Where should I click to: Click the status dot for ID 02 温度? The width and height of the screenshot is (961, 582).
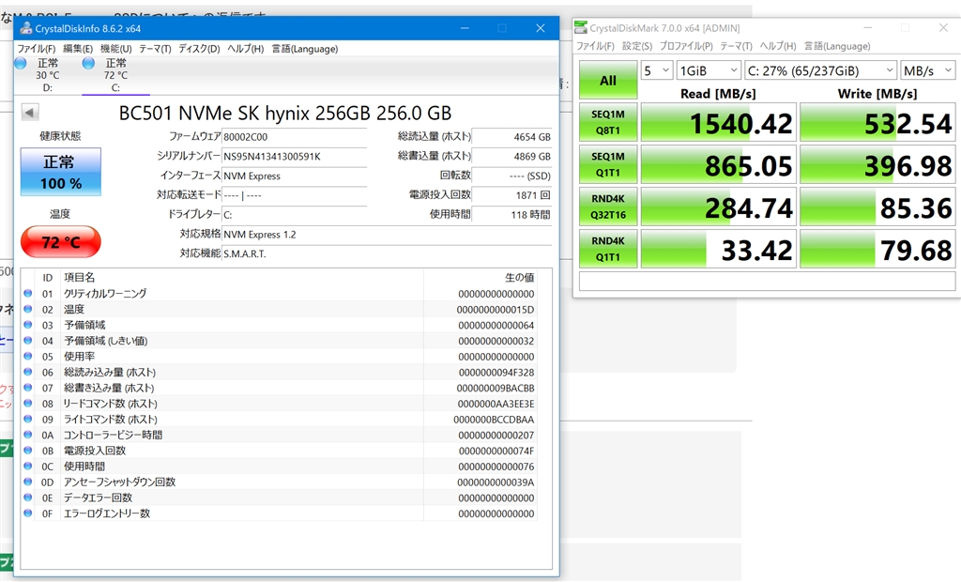[x=28, y=309]
